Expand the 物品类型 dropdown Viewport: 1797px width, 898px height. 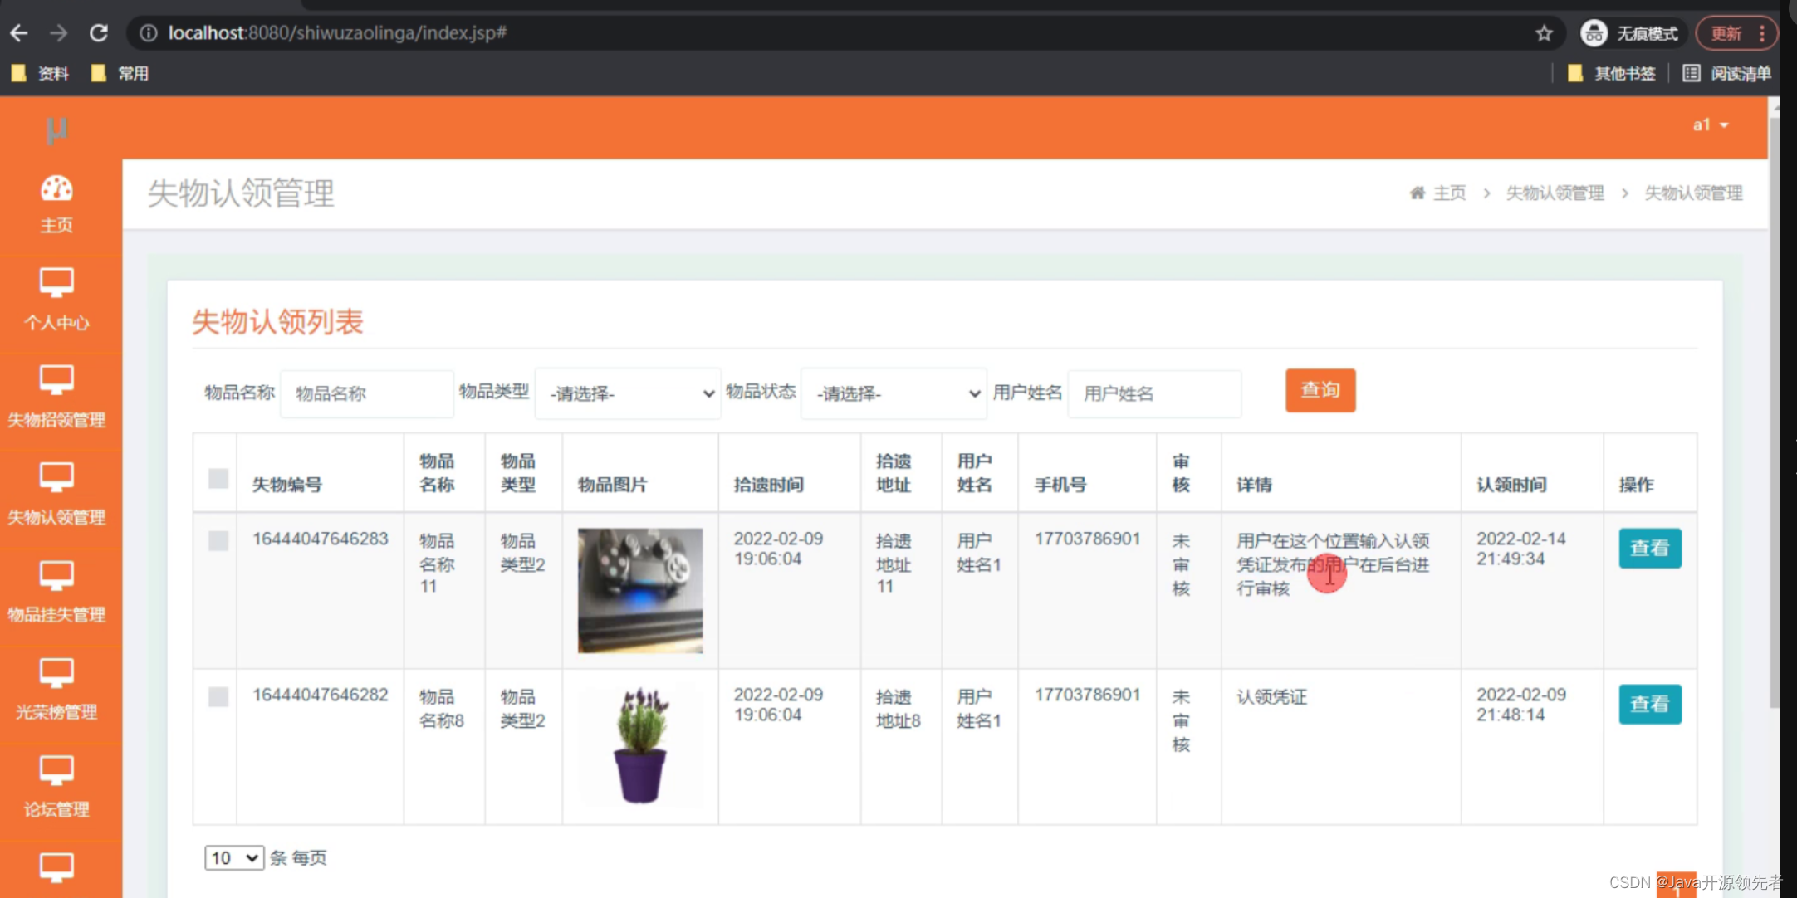pos(628,393)
